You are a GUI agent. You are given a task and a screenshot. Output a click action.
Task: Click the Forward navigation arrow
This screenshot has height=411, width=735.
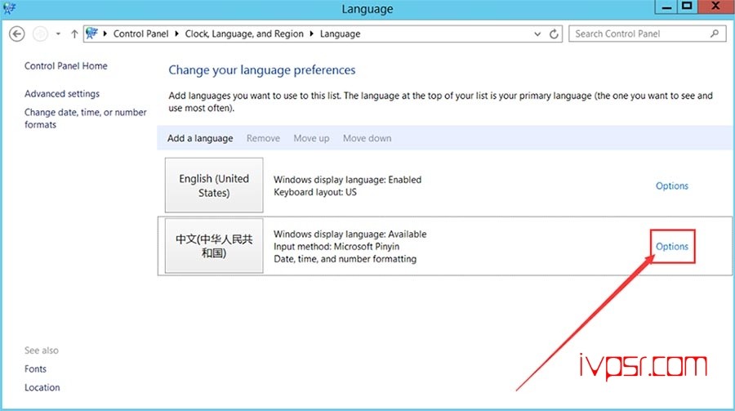[40, 34]
